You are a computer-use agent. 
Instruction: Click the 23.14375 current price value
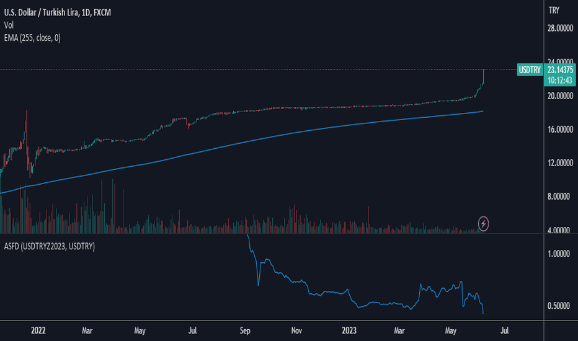tap(560, 69)
